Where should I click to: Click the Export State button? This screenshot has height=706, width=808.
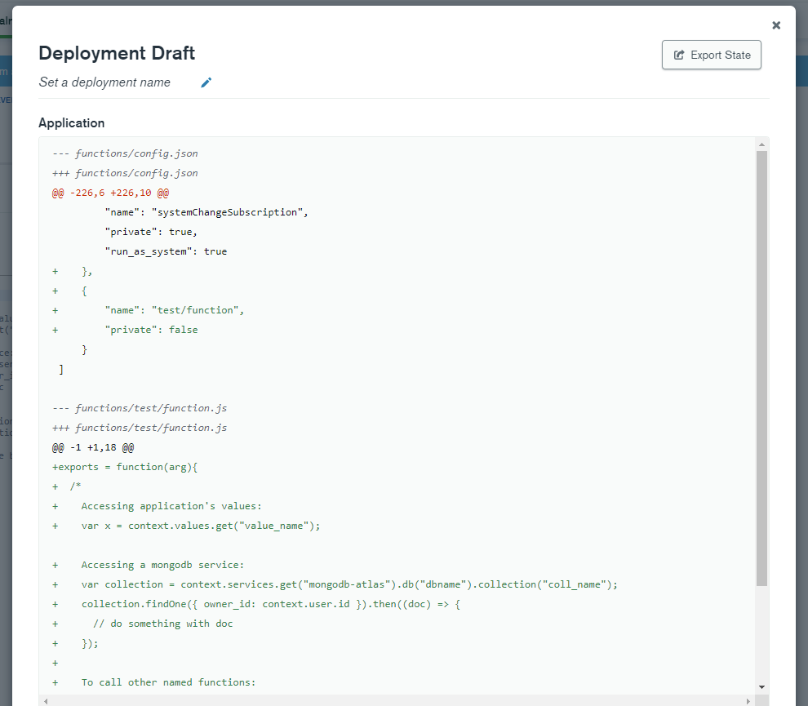click(712, 56)
